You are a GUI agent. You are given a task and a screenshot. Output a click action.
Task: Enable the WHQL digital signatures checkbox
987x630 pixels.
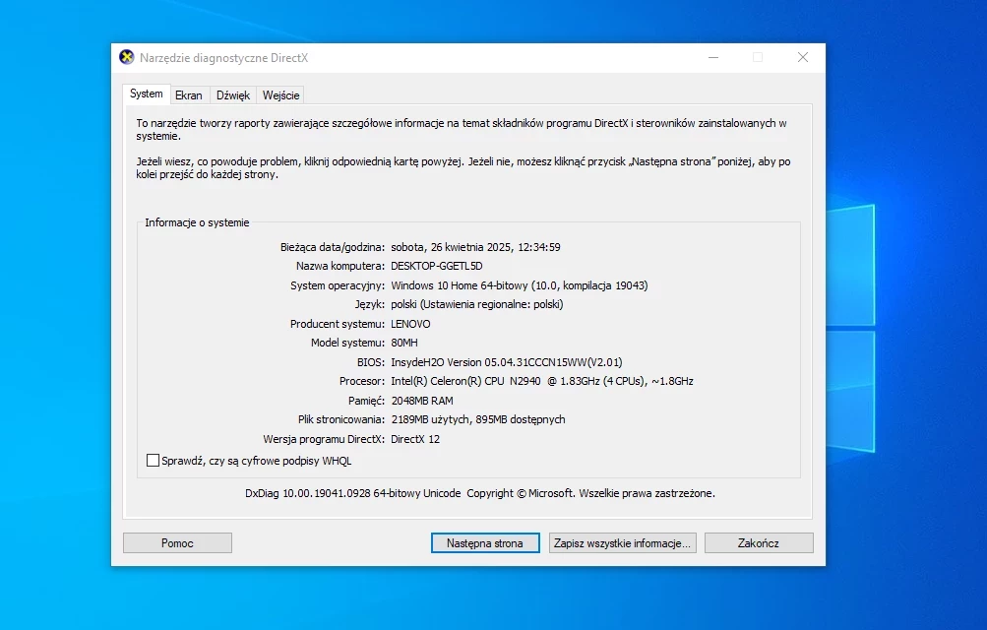[x=153, y=461]
